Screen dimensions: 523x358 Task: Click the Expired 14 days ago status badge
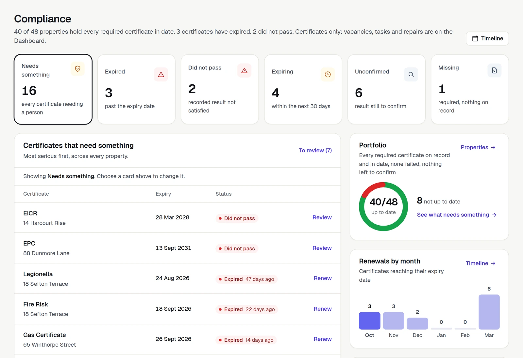click(246, 340)
